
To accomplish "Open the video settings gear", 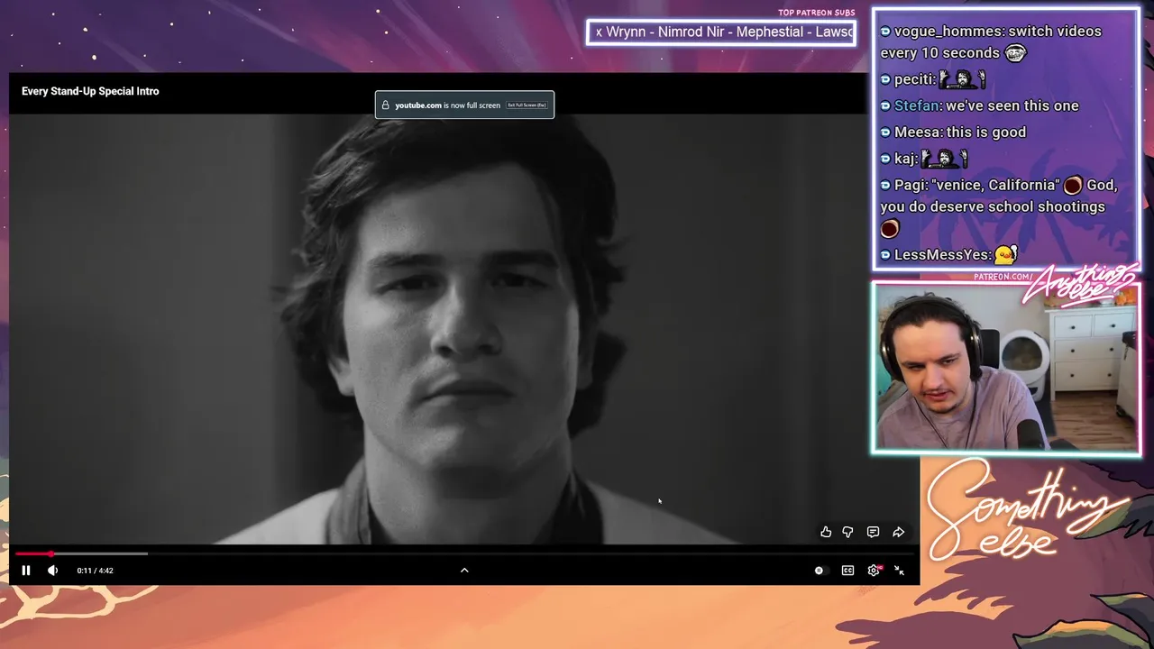I will 873,571.
